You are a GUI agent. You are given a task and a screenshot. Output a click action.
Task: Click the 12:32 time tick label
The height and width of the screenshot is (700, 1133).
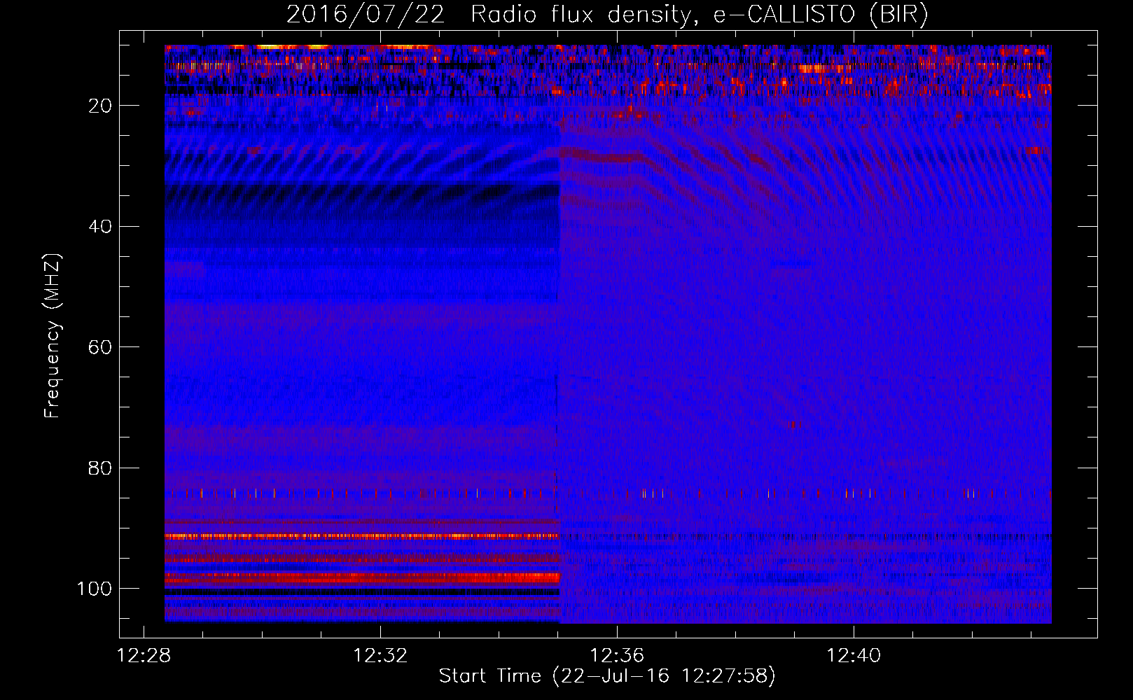pyautogui.click(x=380, y=656)
